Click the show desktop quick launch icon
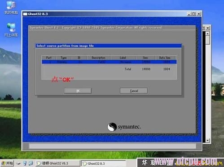Viewport: 224px width, 167px height. point(18,163)
